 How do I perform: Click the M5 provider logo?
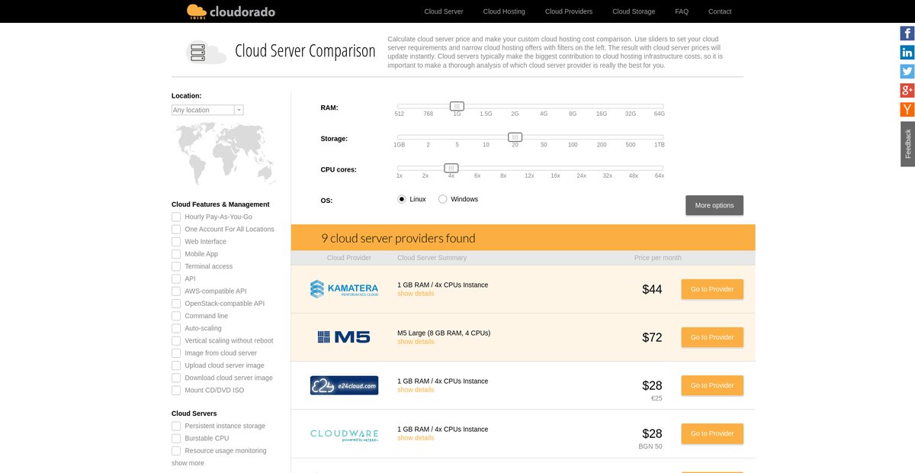(x=344, y=337)
